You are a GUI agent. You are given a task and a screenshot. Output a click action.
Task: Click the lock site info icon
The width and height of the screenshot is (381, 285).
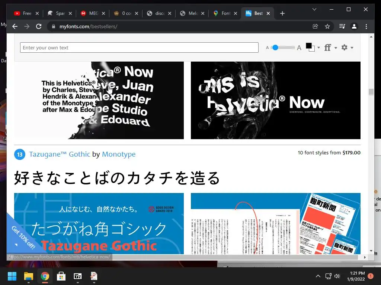[x=54, y=26]
